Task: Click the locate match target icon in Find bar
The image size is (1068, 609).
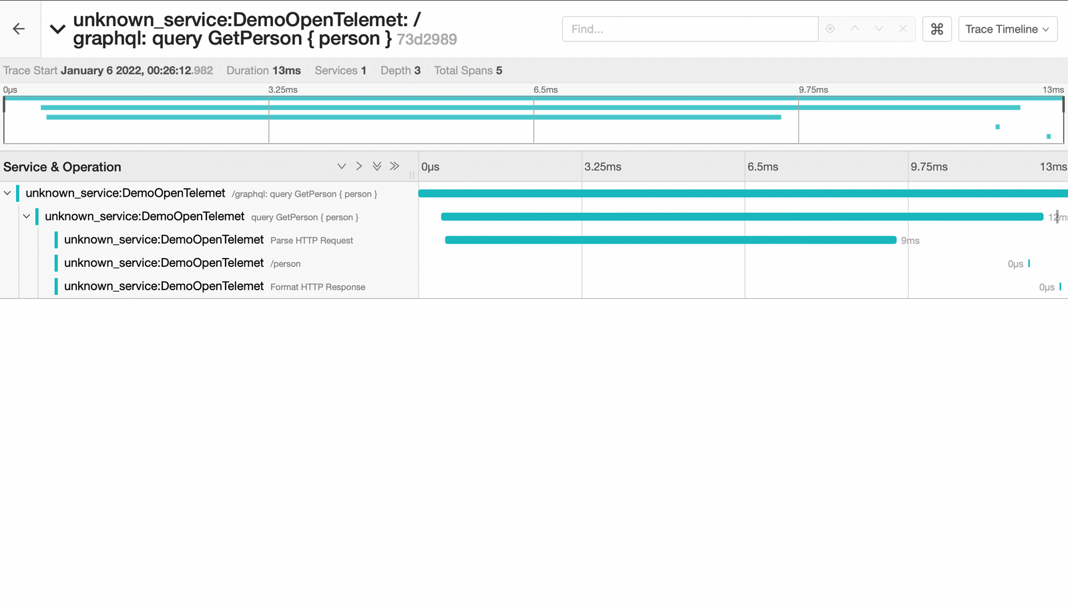Action: 829,29
